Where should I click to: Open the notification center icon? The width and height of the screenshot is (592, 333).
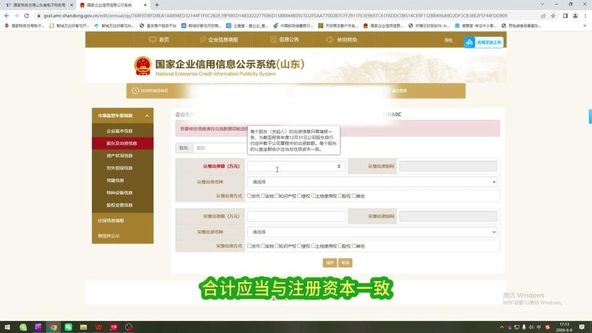click(582, 327)
